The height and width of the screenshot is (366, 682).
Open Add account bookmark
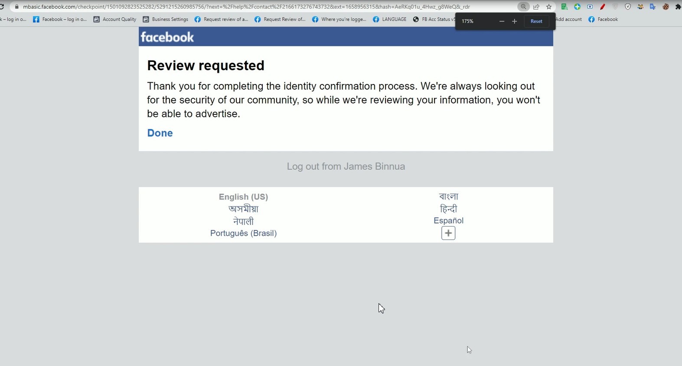pyautogui.click(x=569, y=19)
